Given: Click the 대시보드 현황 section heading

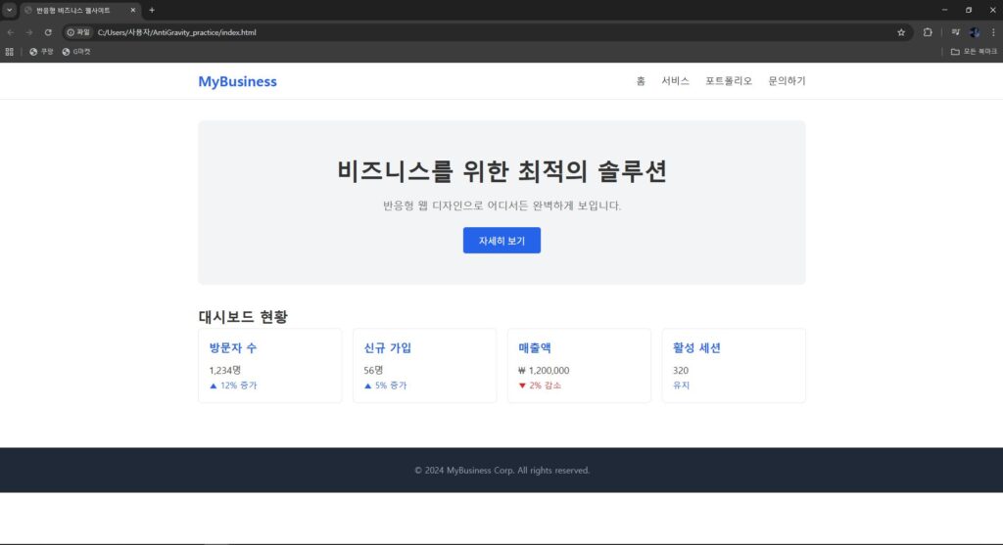Looking at the screenshot, I should coord(243,316).
